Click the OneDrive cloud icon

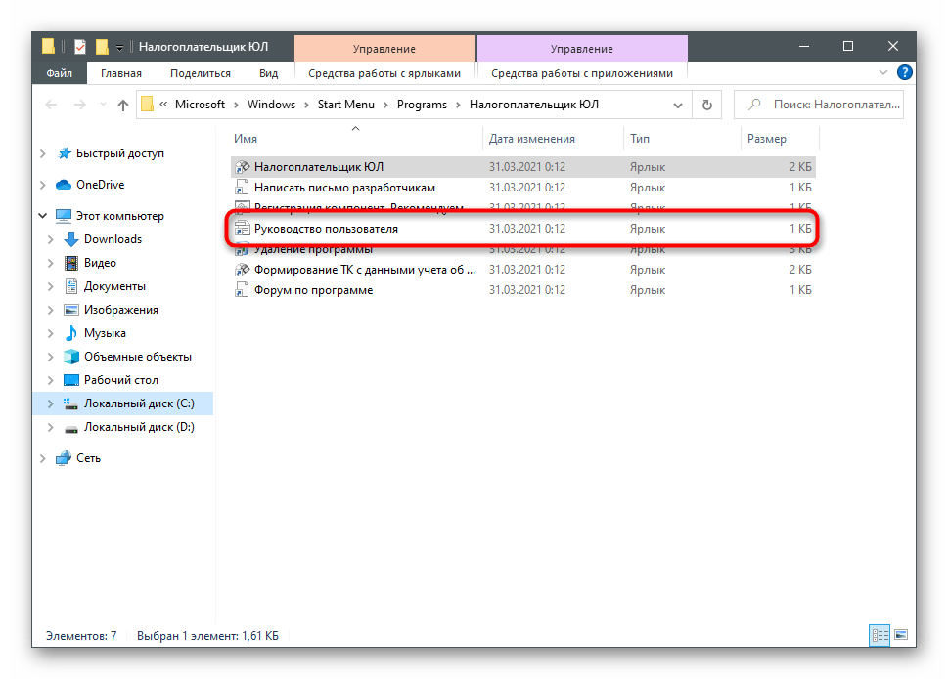(x=64, y=185)
